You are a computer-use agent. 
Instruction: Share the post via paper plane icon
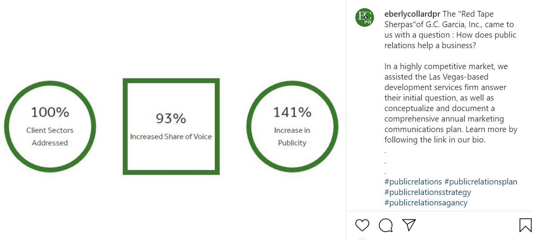point(409,225)
